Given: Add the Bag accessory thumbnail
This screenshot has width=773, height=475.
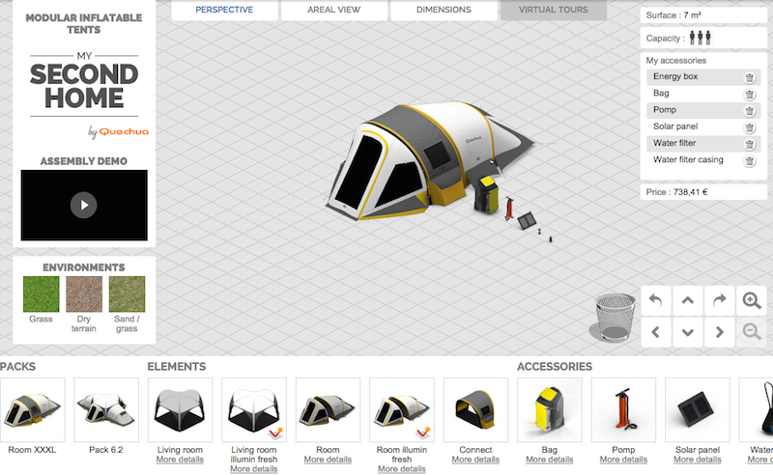Looking at the screenshot, I should coord(550,410).
